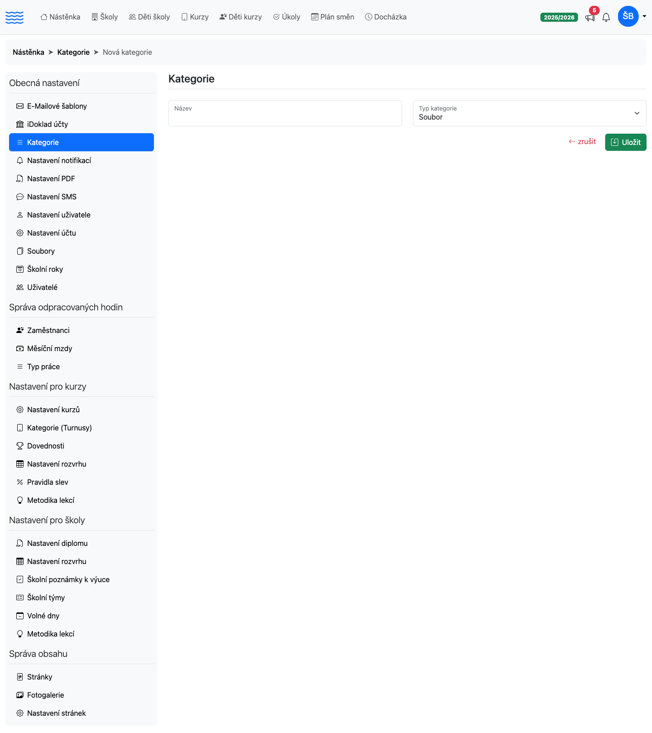The height and width of the screenshot is (733, 652).
Task: Click the percent icon beside Pravidla slev
Action: coord(20,482)
